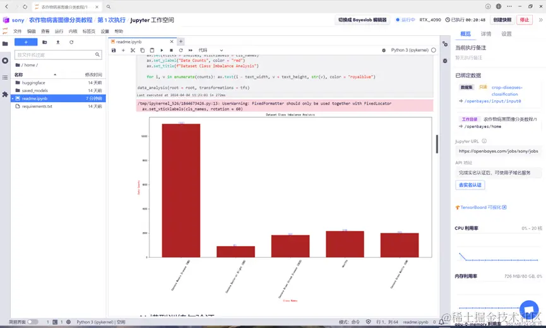Open the 第 1 次执行 breadcrumb link
Image resolution: width=546 pixels, height=328 pixels.
pos(112,20)
